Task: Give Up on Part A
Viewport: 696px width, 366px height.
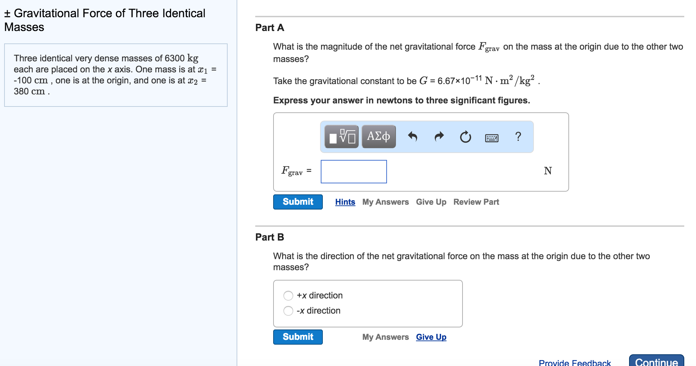Action: click(x=431, y=202)
